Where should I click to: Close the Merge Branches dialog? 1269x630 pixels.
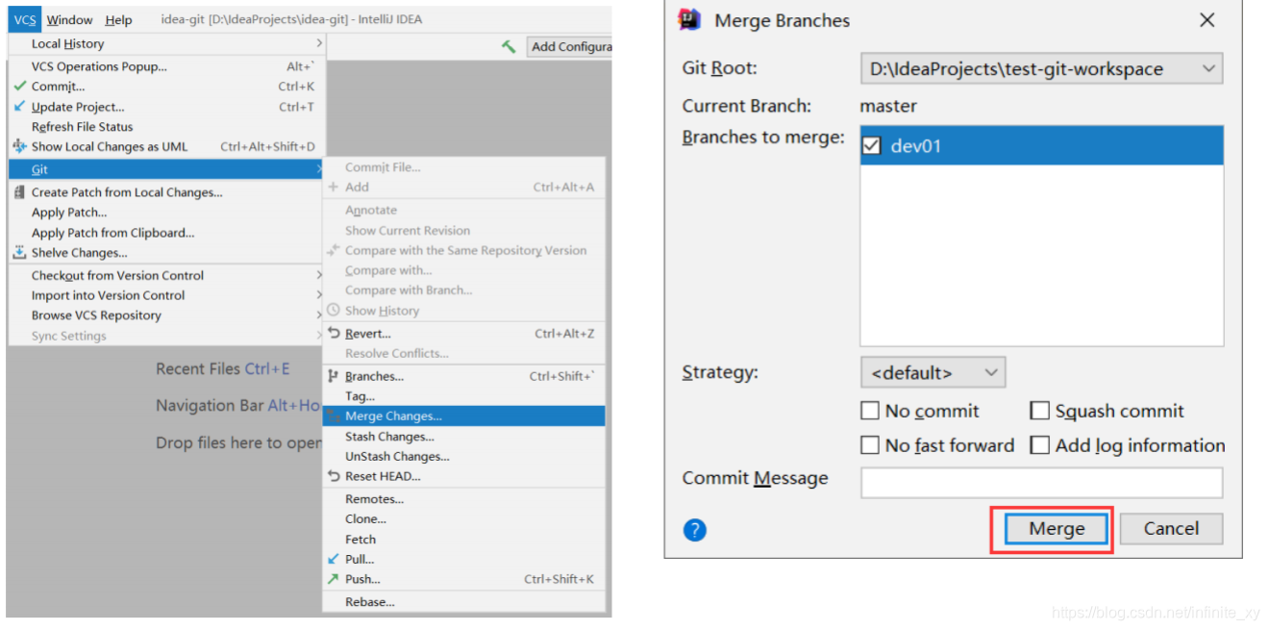pos(1207,20)
